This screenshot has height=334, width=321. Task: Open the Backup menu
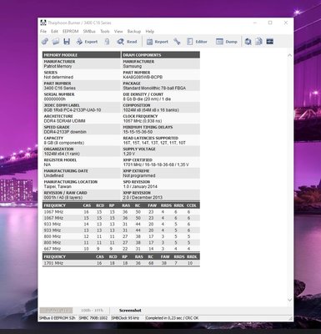pos(134,31)
